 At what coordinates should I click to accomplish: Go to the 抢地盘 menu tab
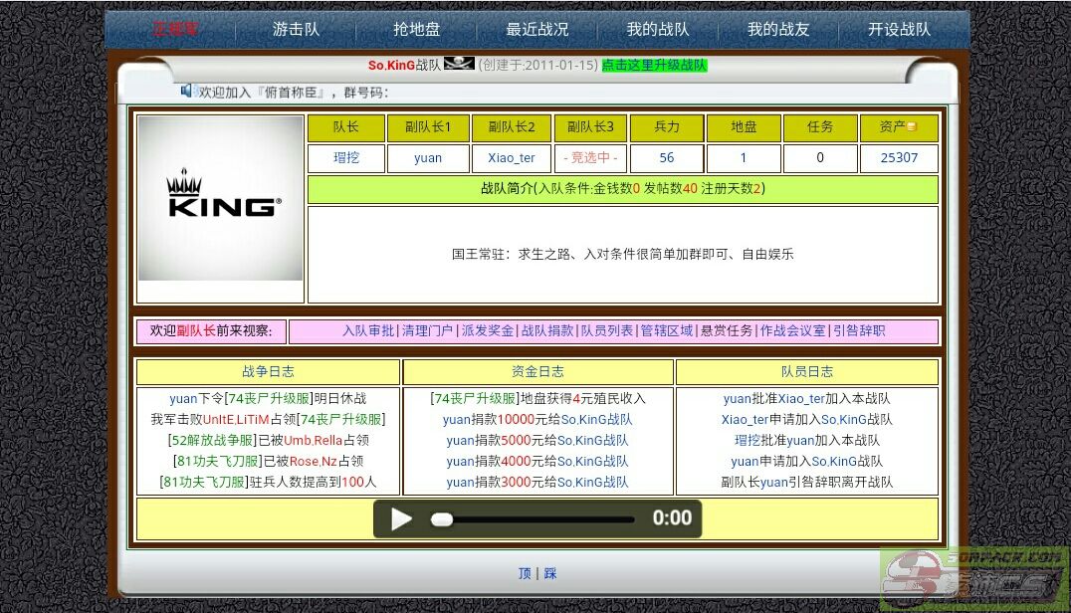(416, 29)
